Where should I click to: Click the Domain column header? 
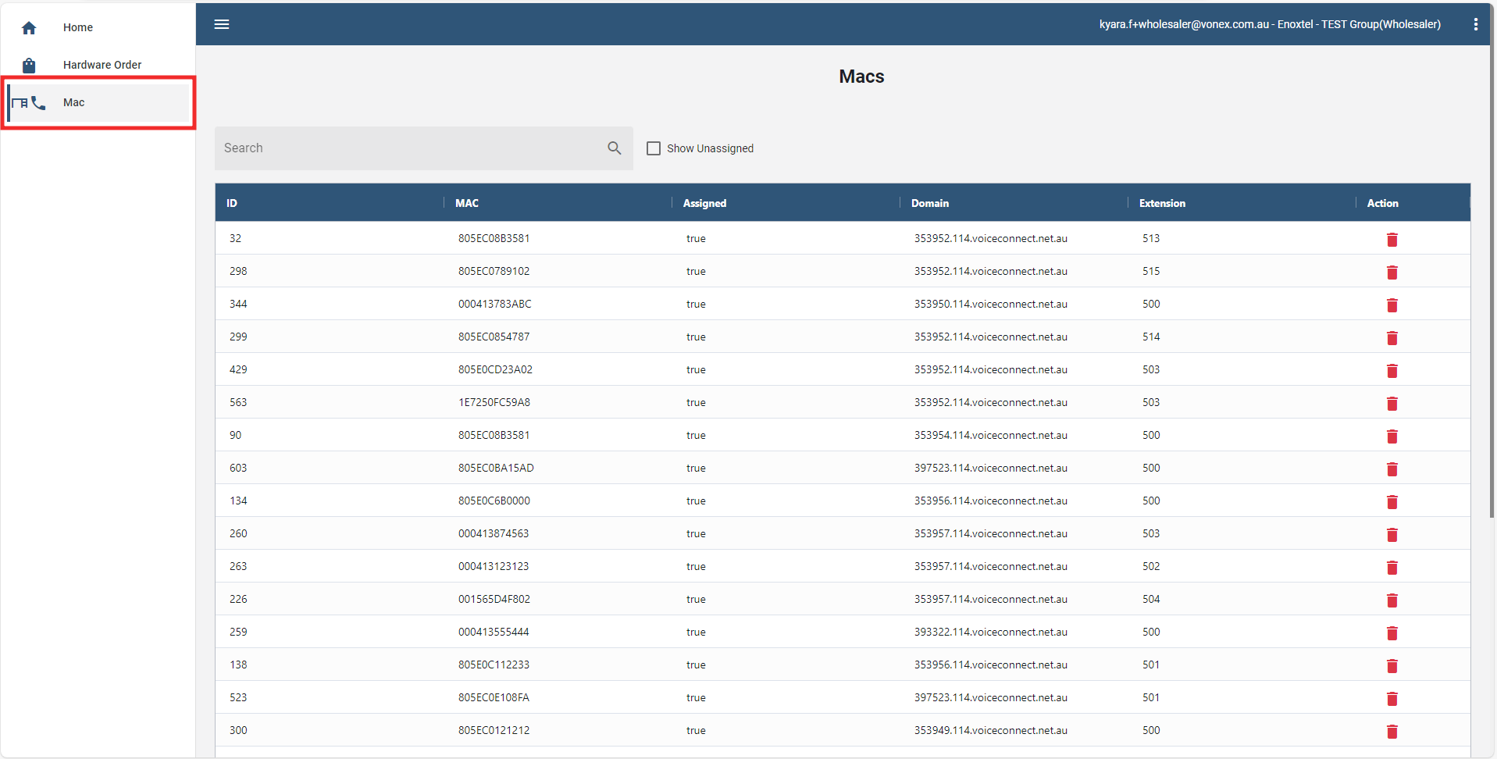point(929,203)
